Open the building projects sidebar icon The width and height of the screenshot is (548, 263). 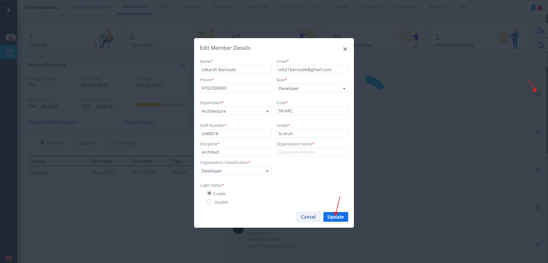[9, 53]
